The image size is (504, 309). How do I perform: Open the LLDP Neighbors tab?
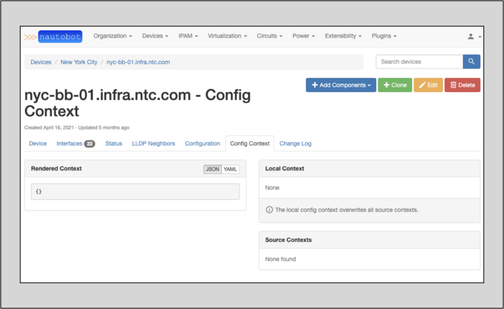tap(153, 143)
